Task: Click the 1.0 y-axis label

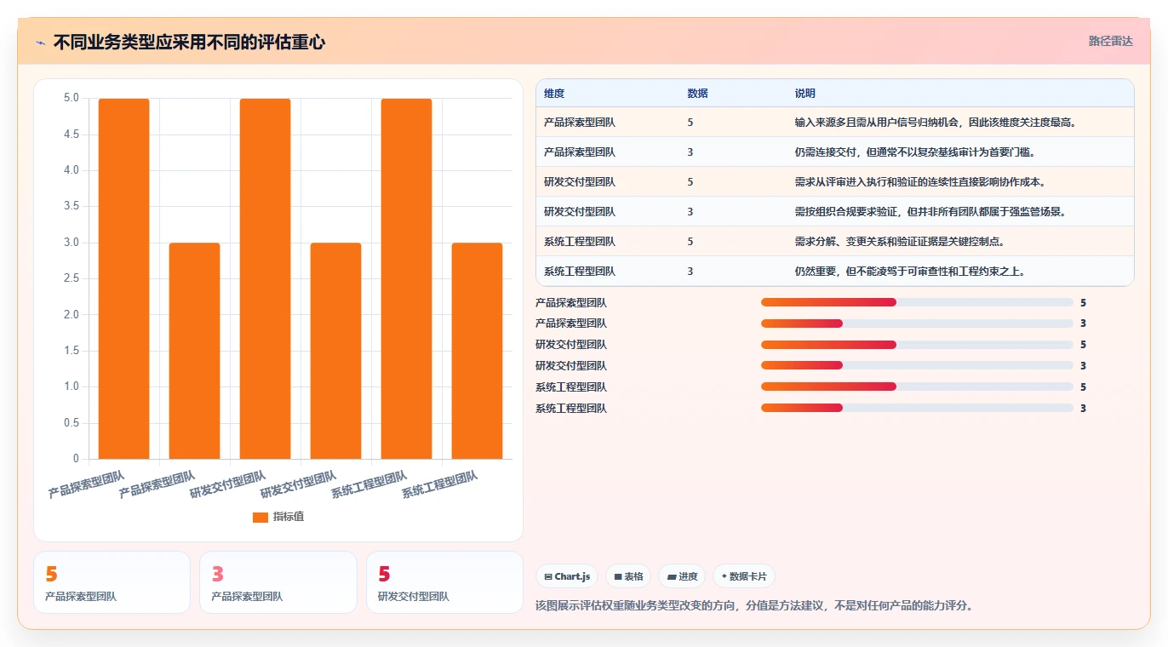Action: tap(71, 386)
